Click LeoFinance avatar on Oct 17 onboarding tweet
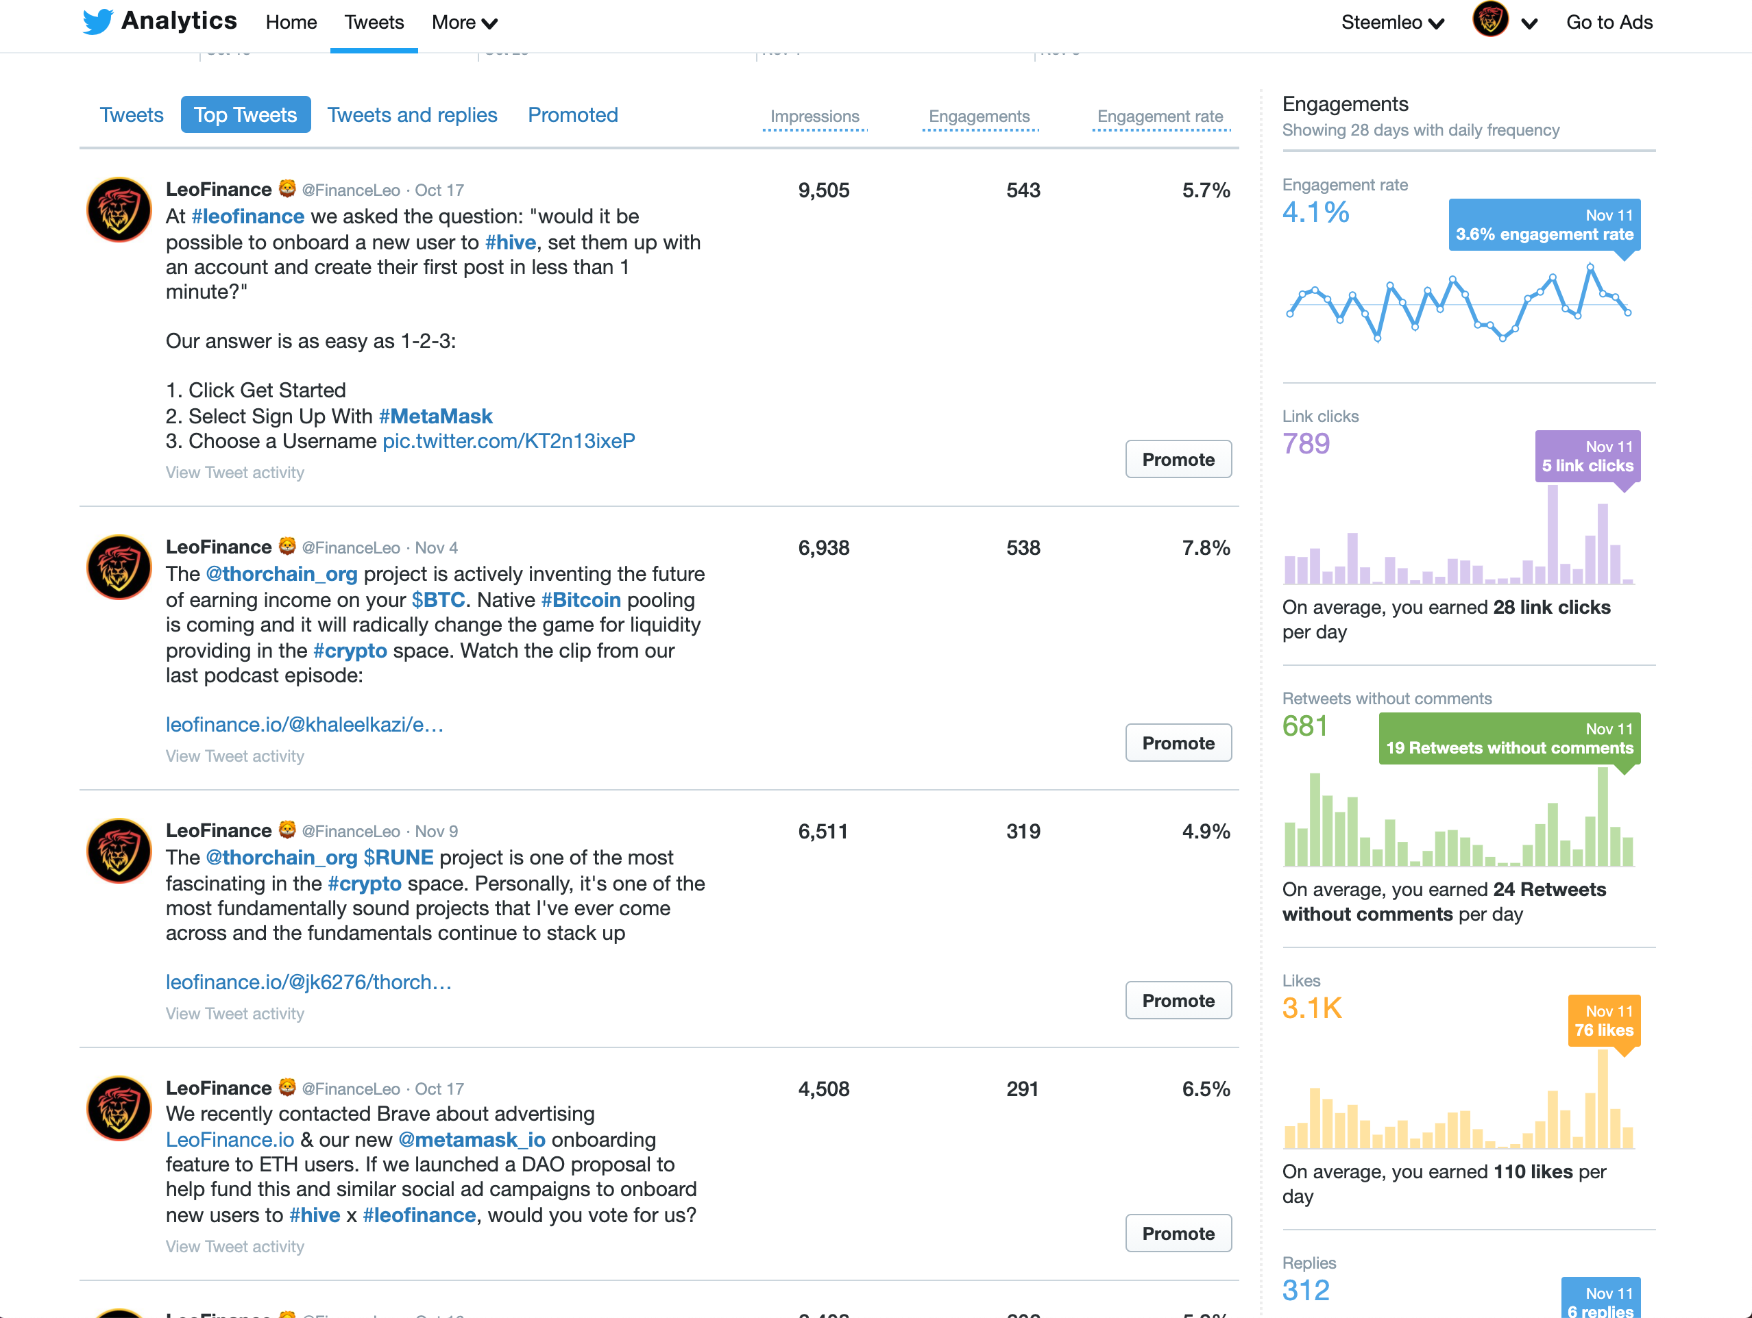This screenshot has height=1318, width=1752. (x=119, y=210)
